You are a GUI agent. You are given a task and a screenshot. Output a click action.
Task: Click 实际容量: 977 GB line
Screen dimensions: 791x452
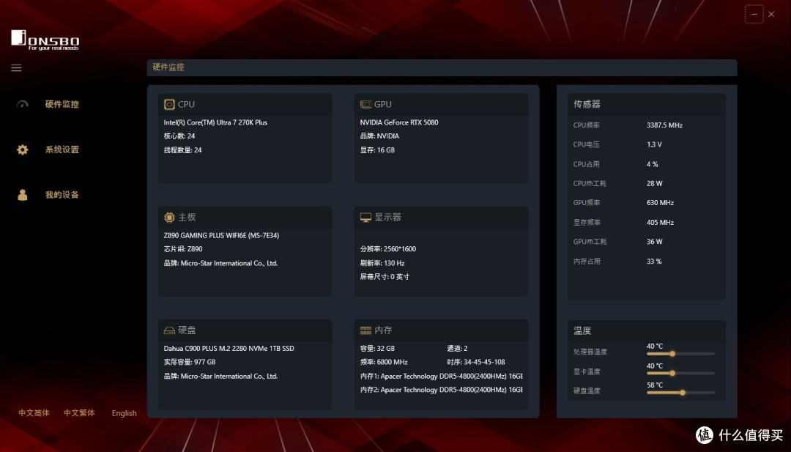(x=190, y=362)
